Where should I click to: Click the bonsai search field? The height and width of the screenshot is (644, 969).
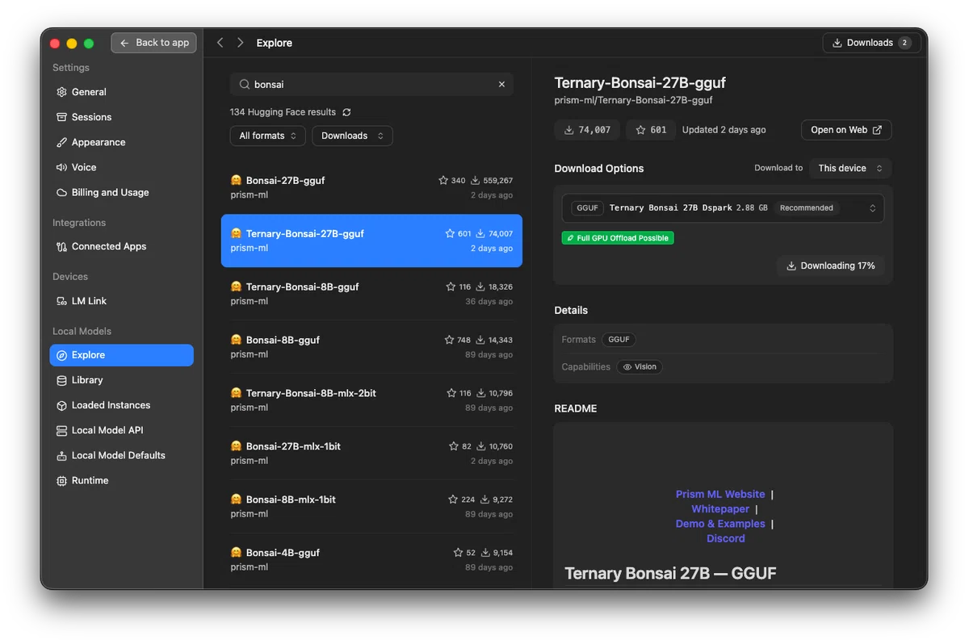tap(371, 84)
